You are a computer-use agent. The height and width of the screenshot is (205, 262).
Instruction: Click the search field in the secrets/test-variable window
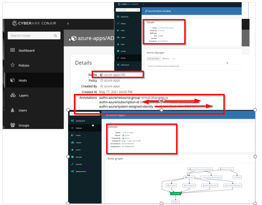click(128, 10)
